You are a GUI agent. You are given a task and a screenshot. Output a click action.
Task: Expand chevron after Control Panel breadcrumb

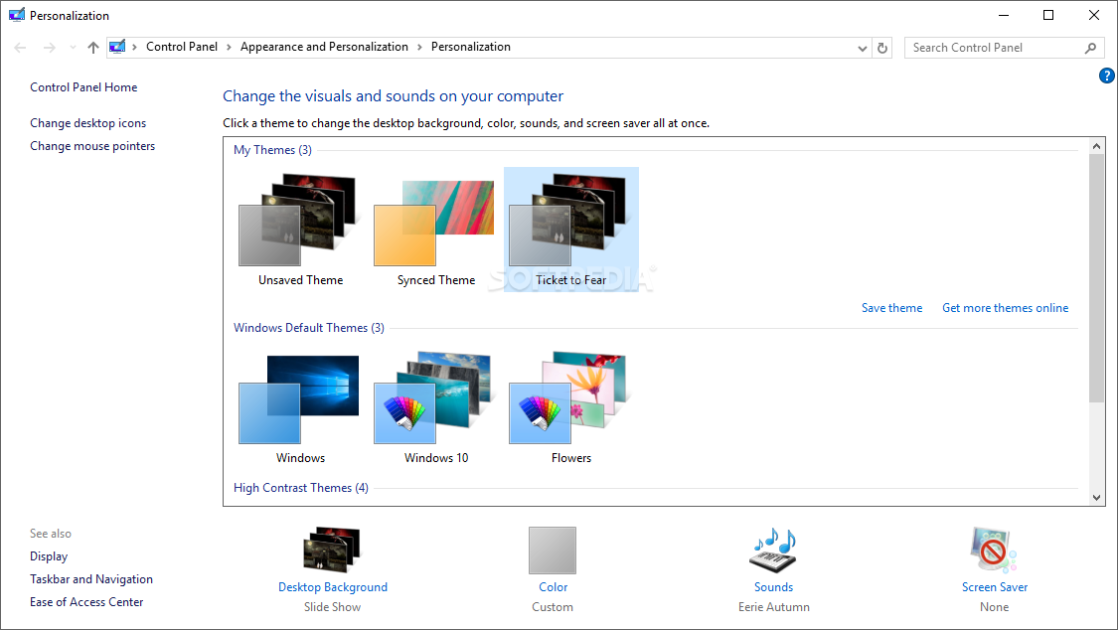pos(229,47)
